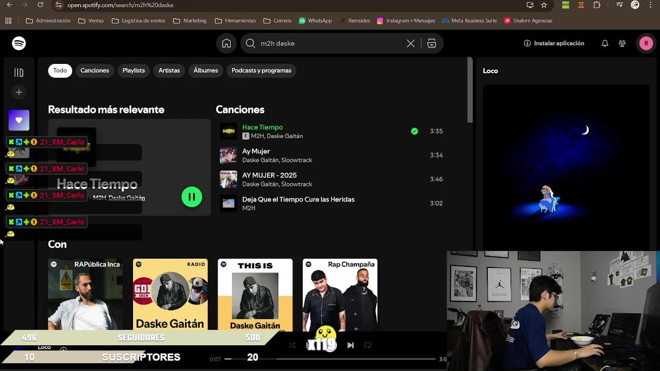
Task: Filter results by Playlists
Action: (134, 71)
